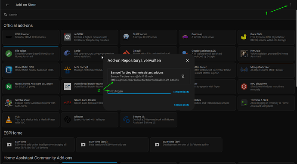
Task: Click the Genie add-on icon
Action: pos(68,53)
